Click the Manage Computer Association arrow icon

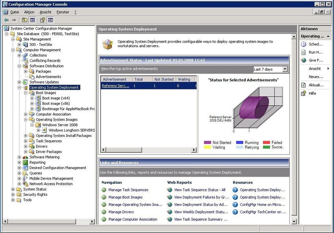click(x=104, y=219)
